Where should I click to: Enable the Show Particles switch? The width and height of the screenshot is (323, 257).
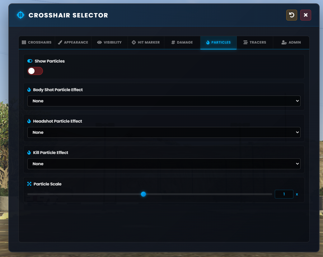35,71
